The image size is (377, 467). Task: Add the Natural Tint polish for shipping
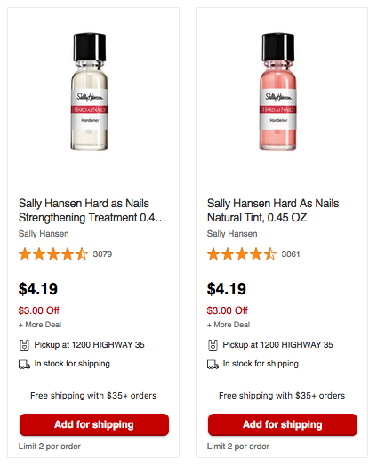(x=283, y=424)
